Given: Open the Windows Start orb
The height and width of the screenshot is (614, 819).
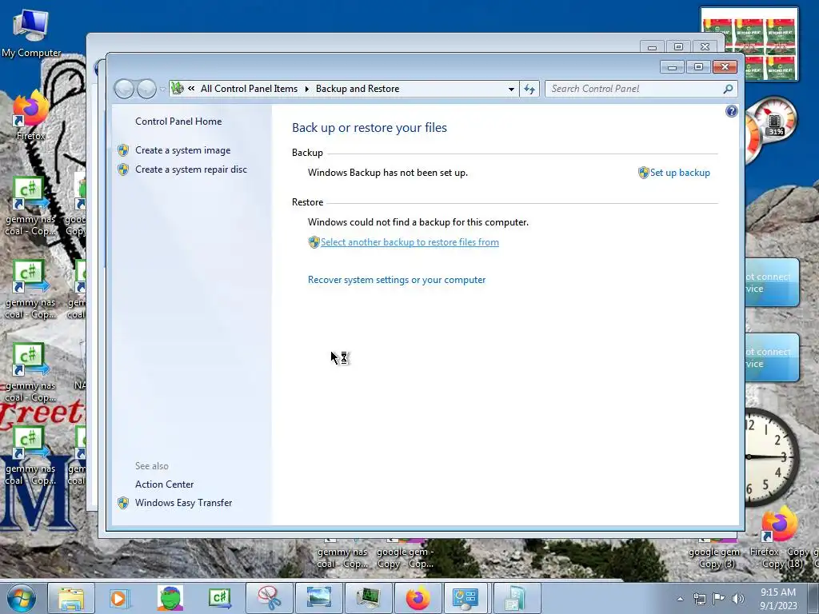Looking at the screenshot, I should point(22,598).
